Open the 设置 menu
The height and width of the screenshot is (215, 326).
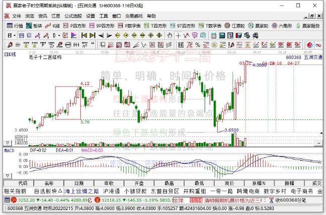[90, 16]
